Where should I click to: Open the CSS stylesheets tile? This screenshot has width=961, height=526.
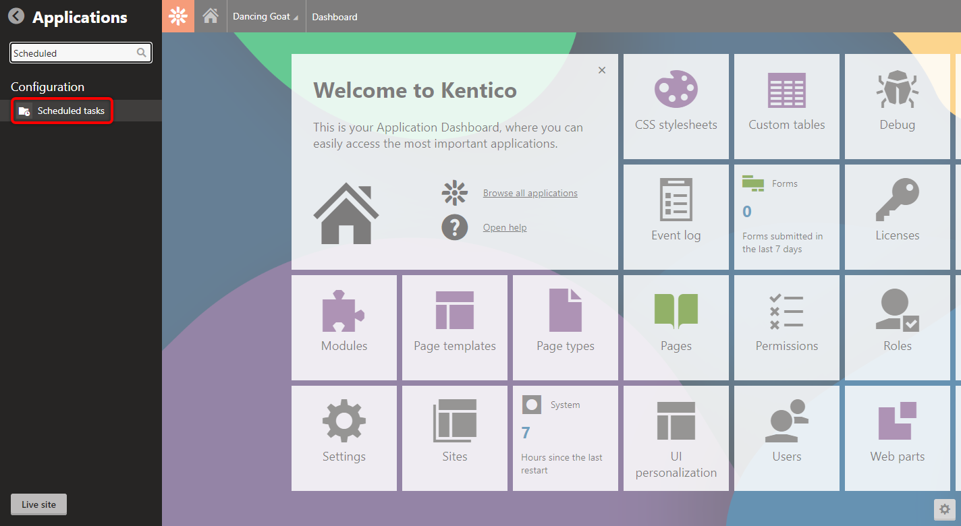(x=676, y=107)
